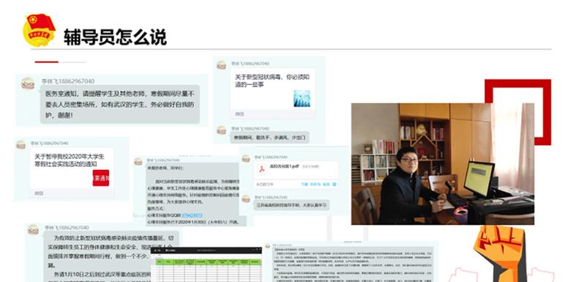Click the red PDF file icon
The height and width of the screenshot is (282, 582).
(262, 169)
